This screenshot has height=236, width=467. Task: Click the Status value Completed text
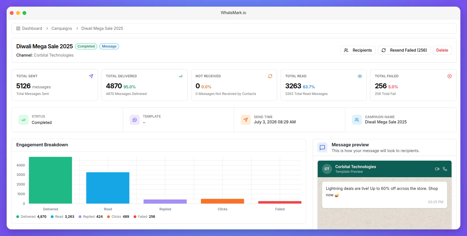tap(42, 123)
